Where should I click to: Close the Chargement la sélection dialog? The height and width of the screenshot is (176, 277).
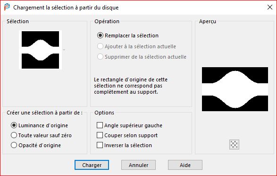tap(270, 7)
